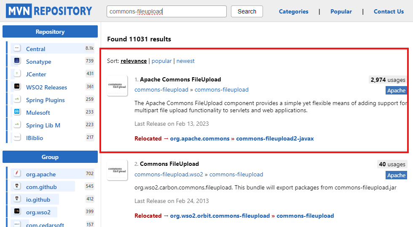Click Apache license tag on second result
Screen dimensions: 413x227
(x=396, y=175)
